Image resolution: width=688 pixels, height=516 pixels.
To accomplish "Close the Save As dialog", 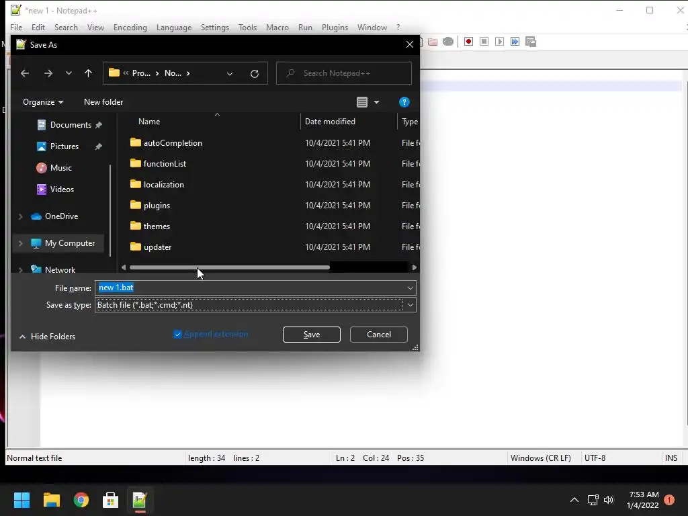I will coord(409,45).
